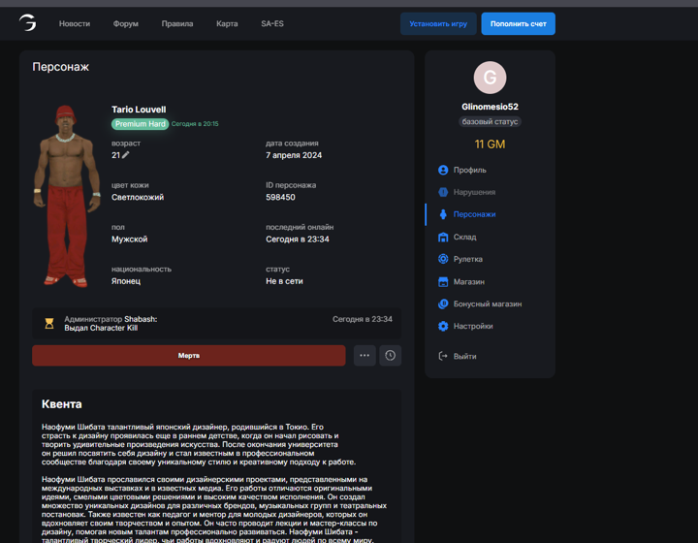The height and width of the screenshot is (543, 698).
Task: Select Персонажи in the sidebar menu
Action: point(474,214)
